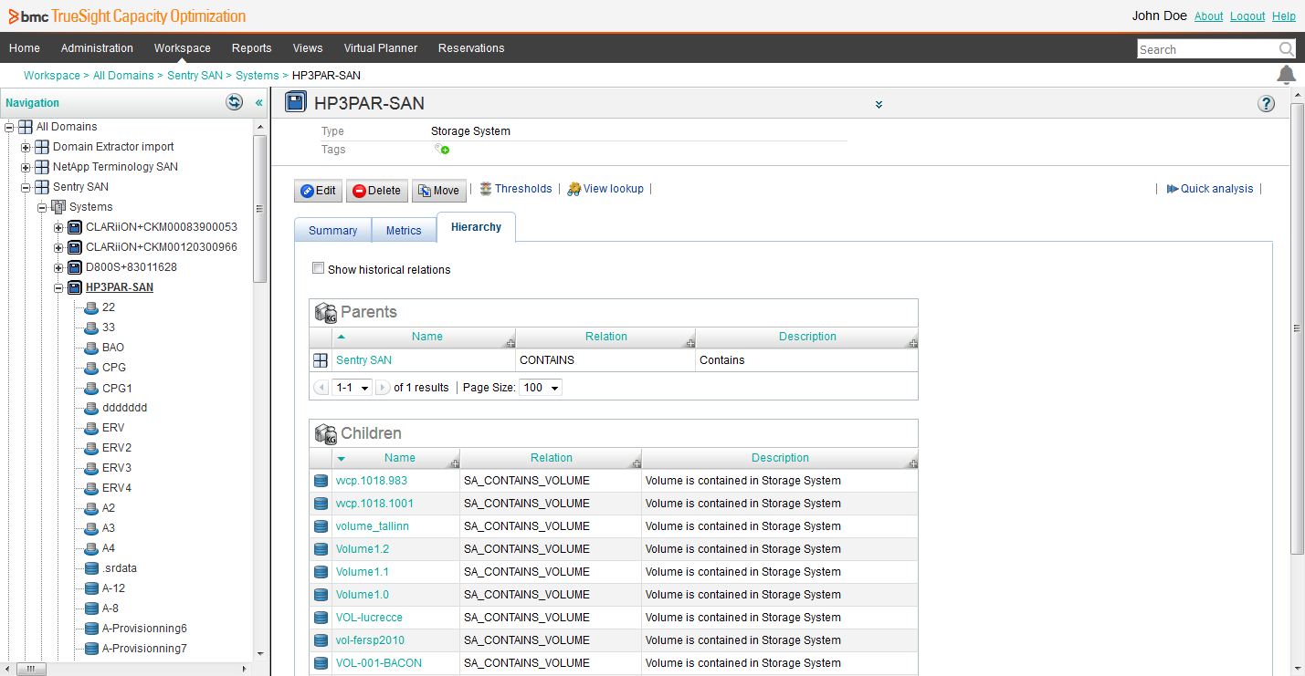This screenshot has width=1305, height=676.
Task: Click the Edit button
Action: pos(318,191)
